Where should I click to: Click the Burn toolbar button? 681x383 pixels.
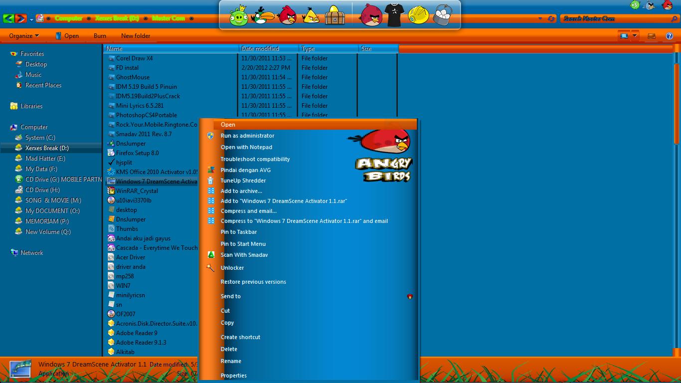[100, 36]
